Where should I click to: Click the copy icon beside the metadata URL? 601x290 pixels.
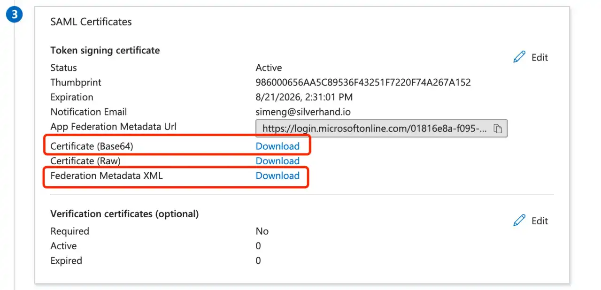499,128
